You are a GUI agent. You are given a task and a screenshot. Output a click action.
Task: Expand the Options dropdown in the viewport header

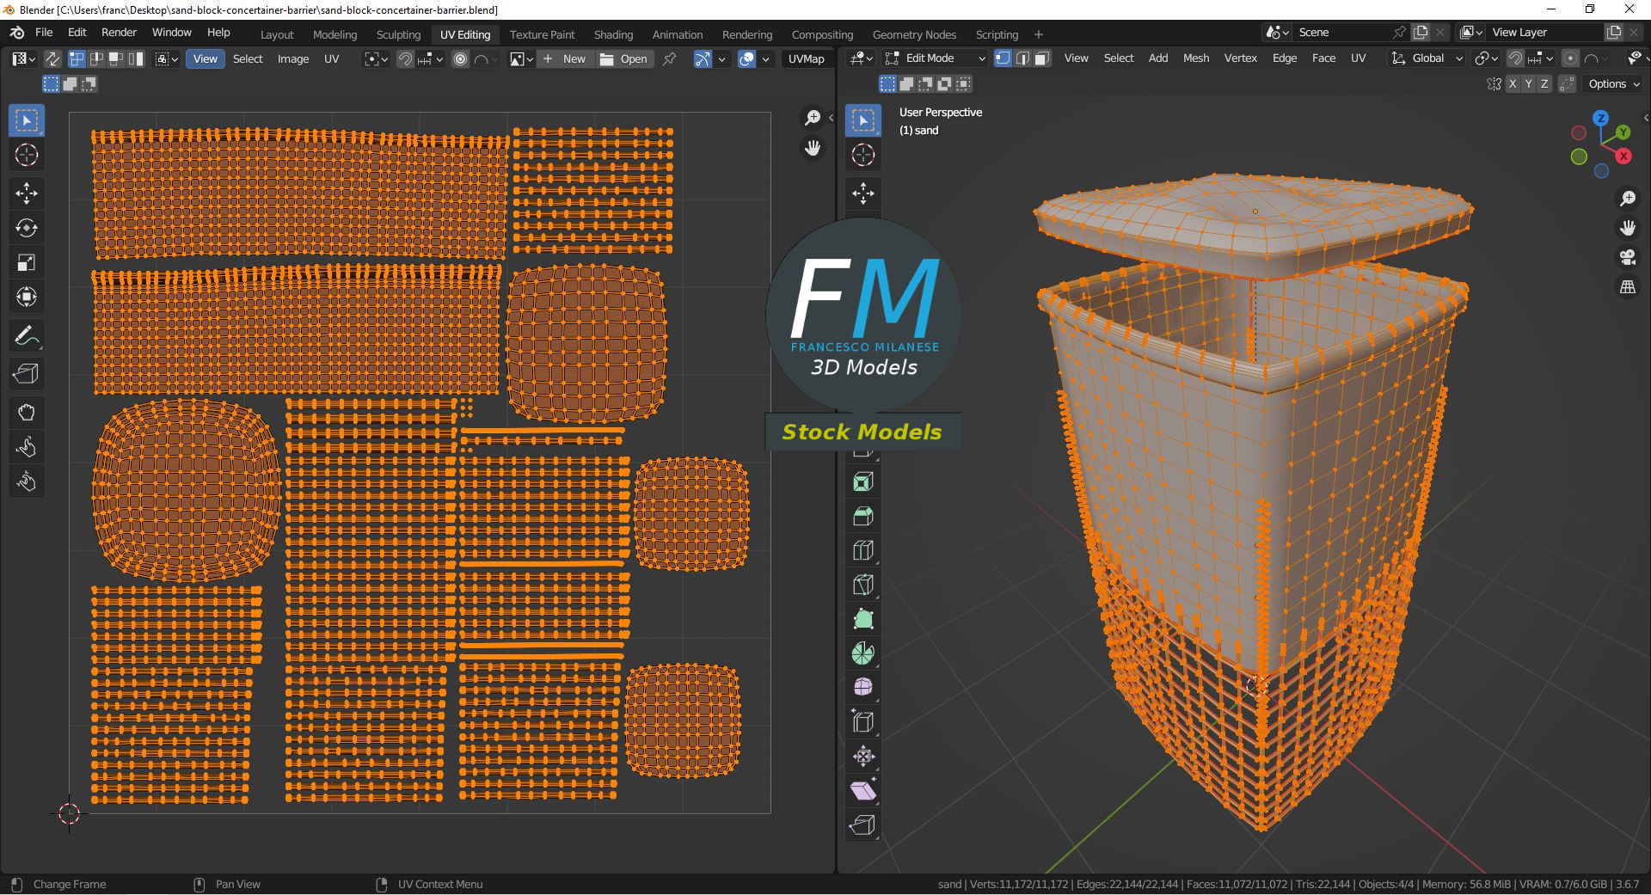(1611, 83)
